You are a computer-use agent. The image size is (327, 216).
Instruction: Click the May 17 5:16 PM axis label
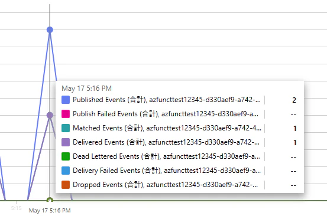pyautogui.click(x=50, y=210)
